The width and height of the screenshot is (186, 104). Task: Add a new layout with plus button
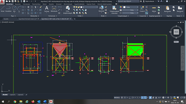pyautogui.click(x=26, y=95)
